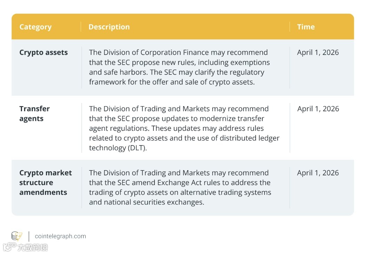The width and height of the screenshot is (366, 254).
Task: Click April 1, 2026 in Transfer agents row
Action: point(318,109)
